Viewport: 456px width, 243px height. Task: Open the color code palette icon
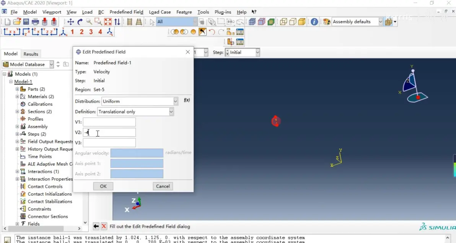327,22
